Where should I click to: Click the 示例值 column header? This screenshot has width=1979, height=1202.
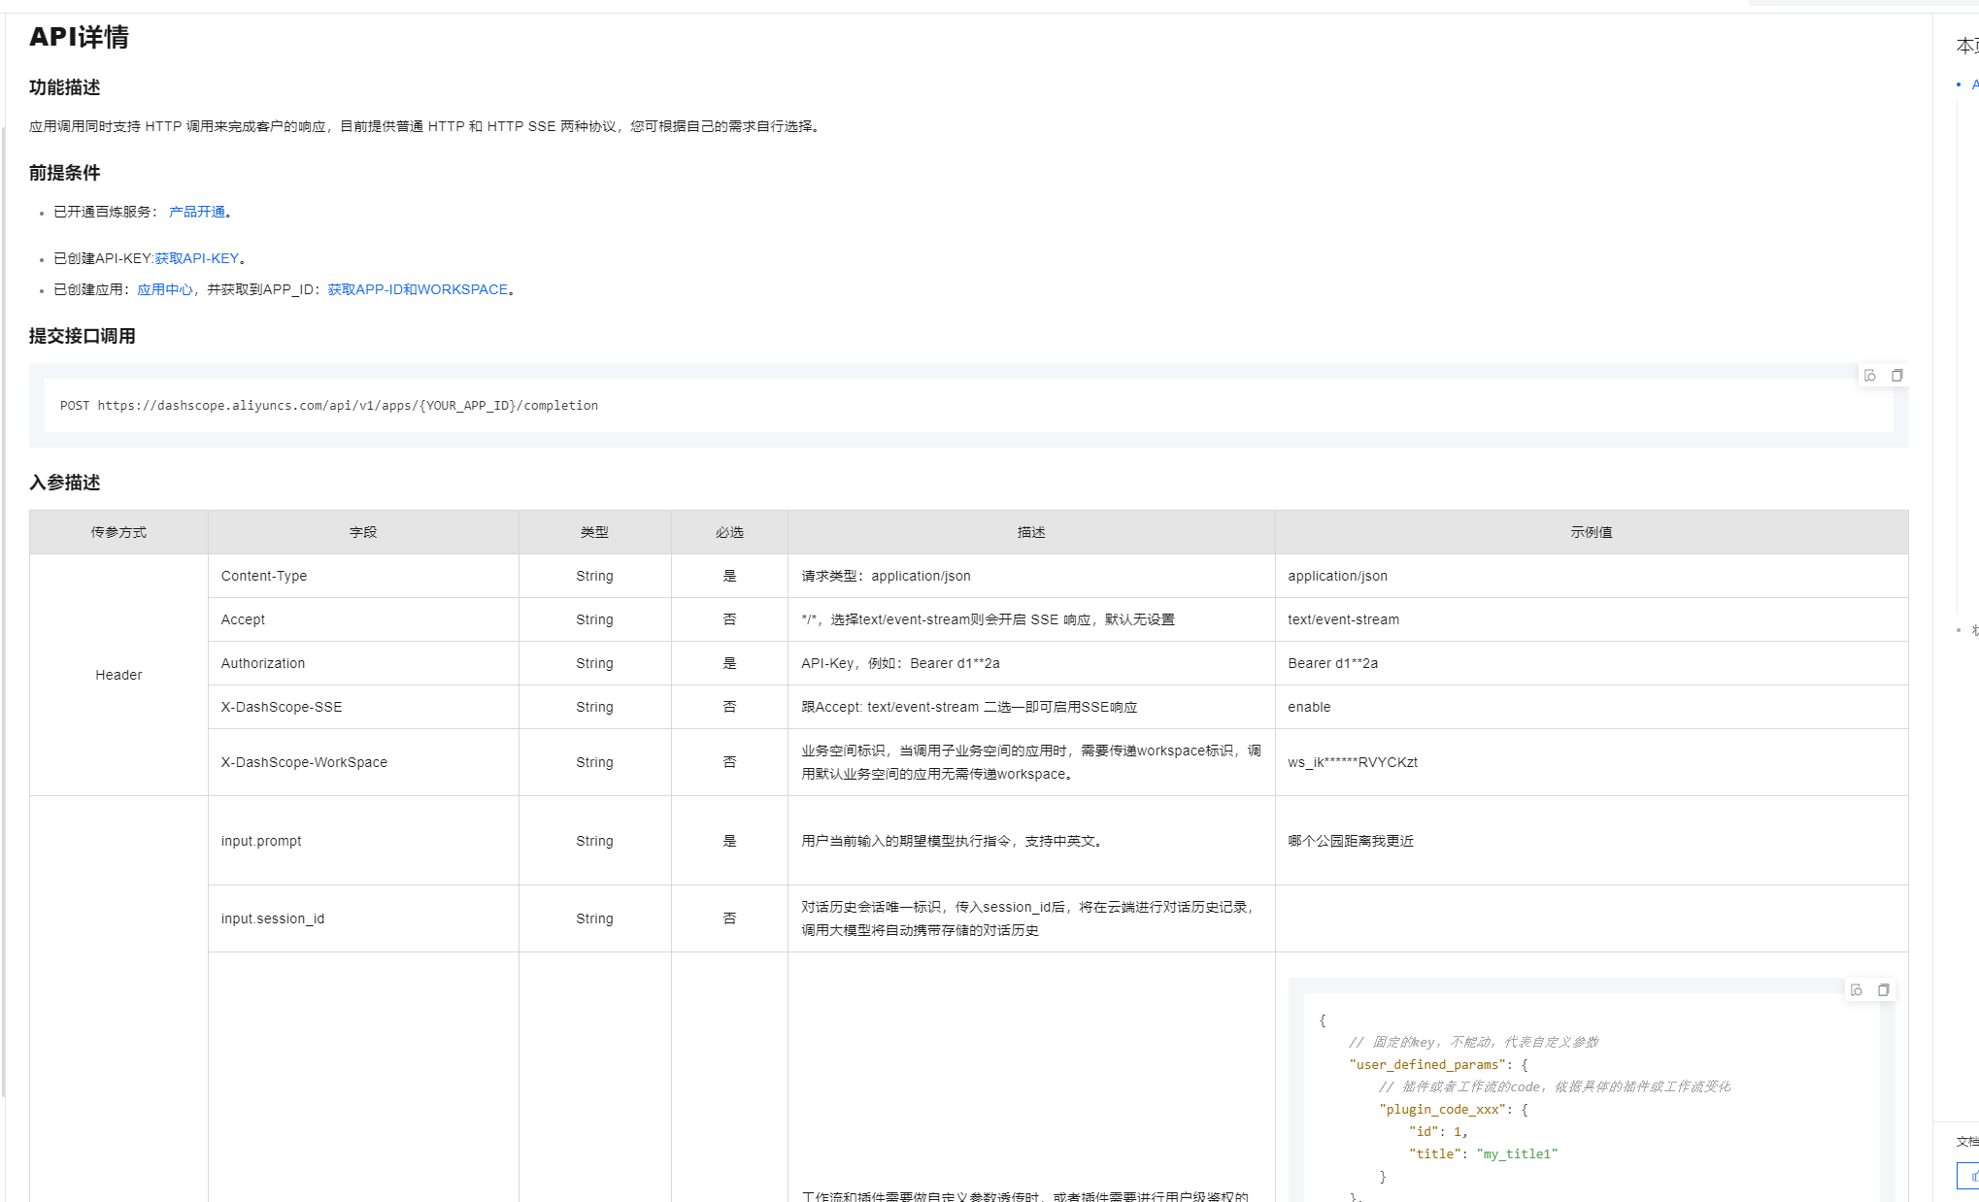click(1592, 532)
